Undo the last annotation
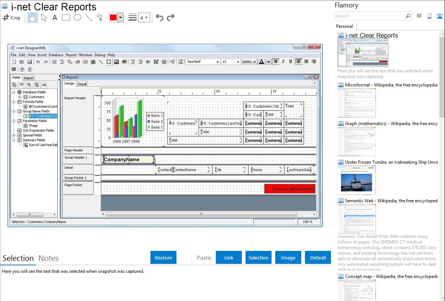 point(159,17)
